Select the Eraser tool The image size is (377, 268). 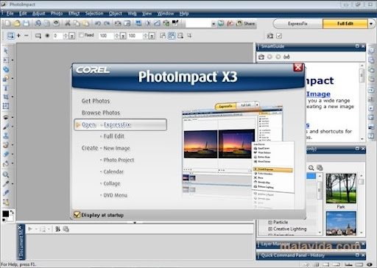[x=6, y=154]
